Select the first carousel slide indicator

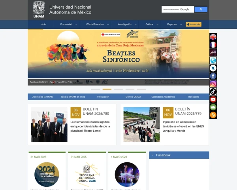(96, 89)
